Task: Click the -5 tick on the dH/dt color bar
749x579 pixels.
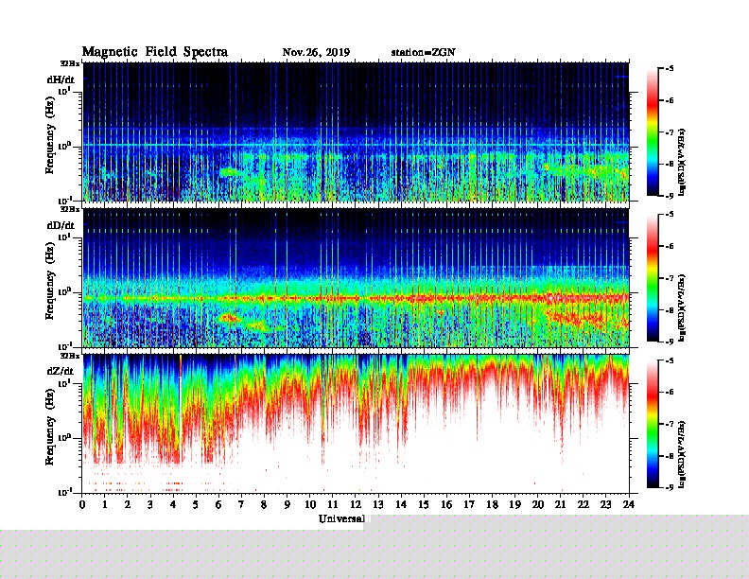Action: (670, 69)
